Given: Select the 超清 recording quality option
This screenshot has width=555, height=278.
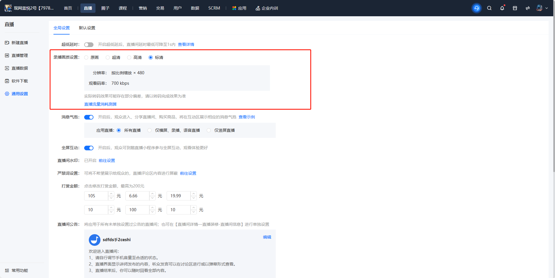Looking at the screenshot, I should (x=113, y=57).
